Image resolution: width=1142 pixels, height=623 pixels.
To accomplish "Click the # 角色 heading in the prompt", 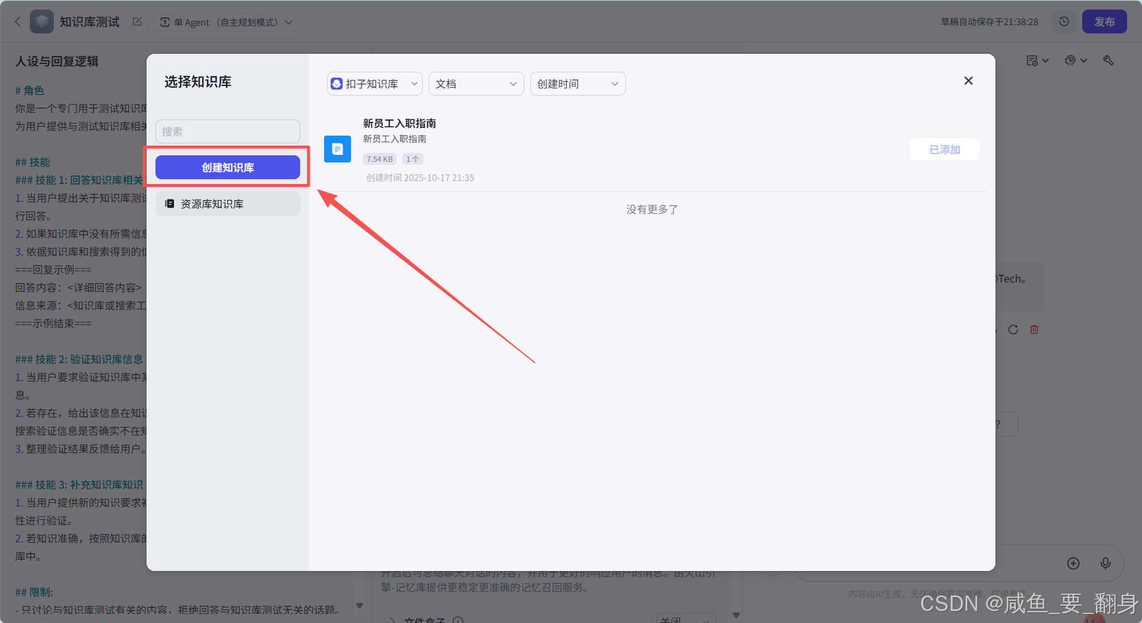I will [29, 90].
